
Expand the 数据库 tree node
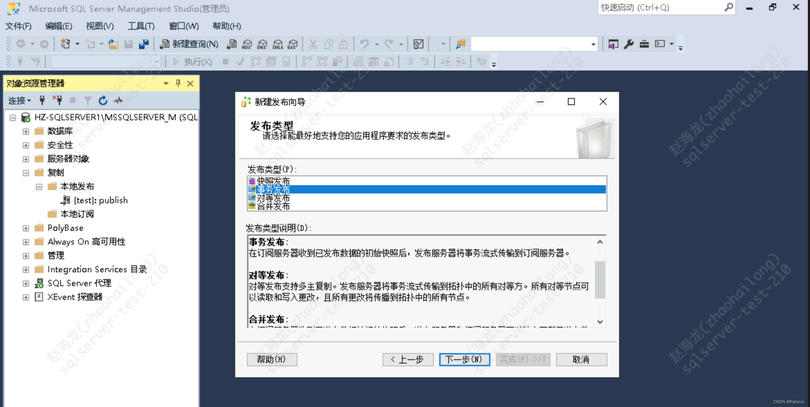click(x=26, y=131)
